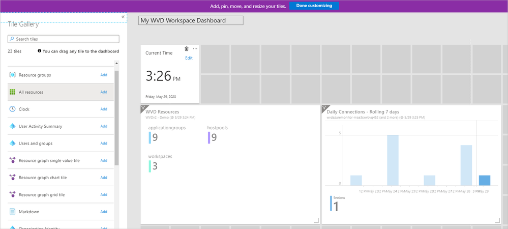Add the Resource groups tile
This screenshot has width=508, height=229.
click(x=104, y=75)
